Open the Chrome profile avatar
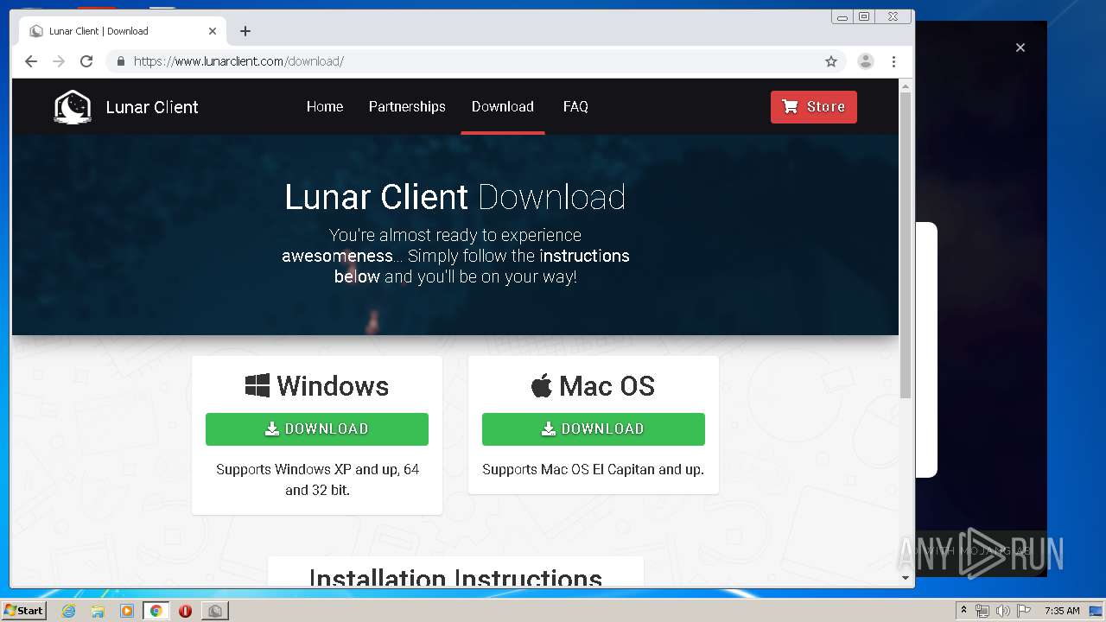Screen dimensions: 1106x622 tap(865, 61)
